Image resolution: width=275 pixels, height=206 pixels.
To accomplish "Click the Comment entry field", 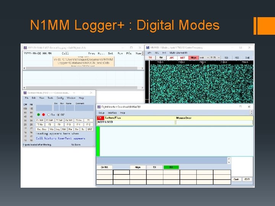I will (84, 108).
